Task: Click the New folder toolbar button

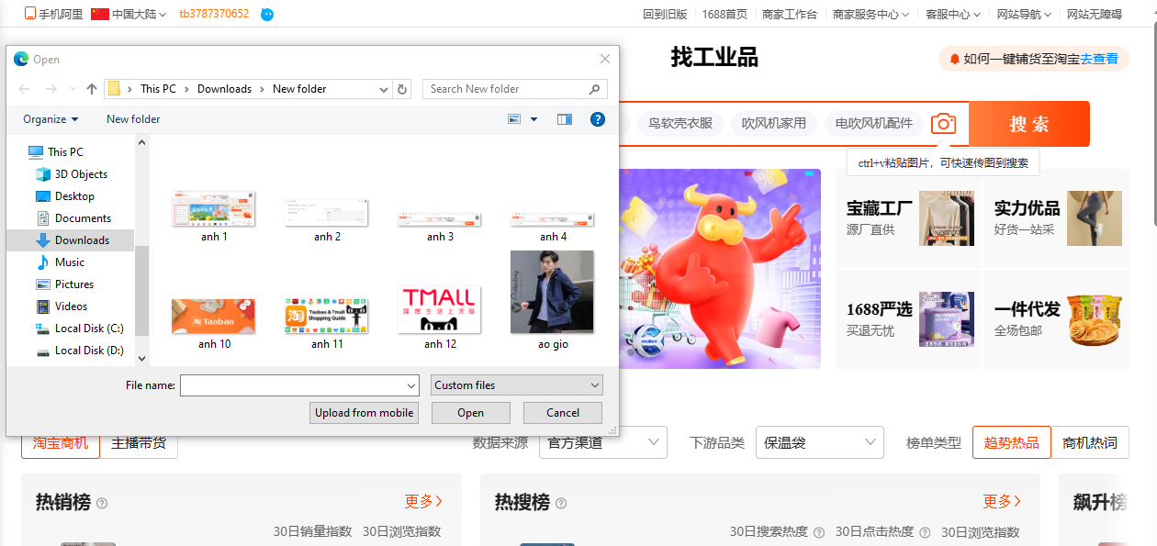Action: pyautogui.click(x=133, y=119)
